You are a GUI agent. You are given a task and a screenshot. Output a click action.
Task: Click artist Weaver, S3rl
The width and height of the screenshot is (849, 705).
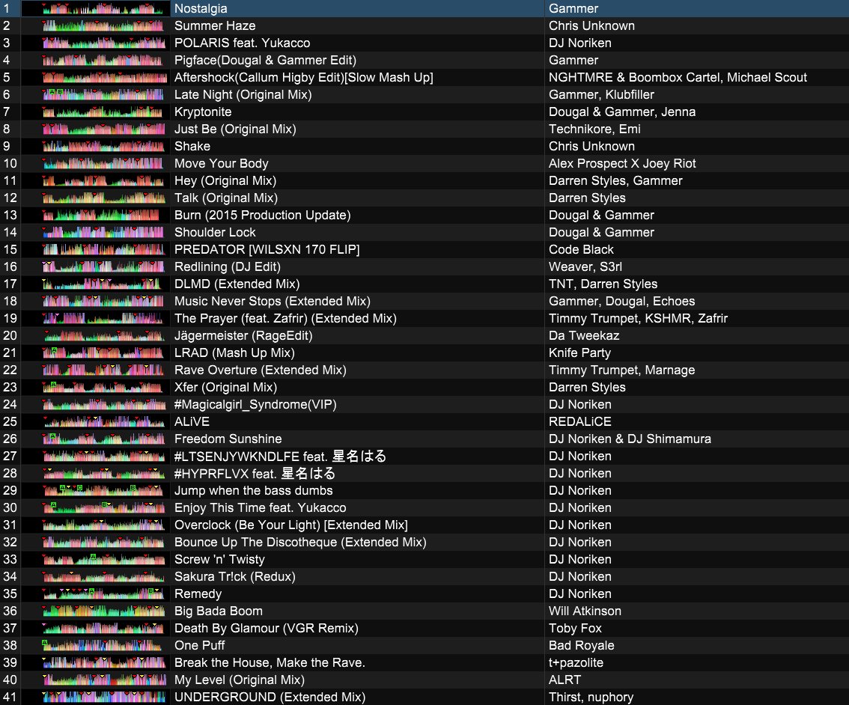(585, 266)
